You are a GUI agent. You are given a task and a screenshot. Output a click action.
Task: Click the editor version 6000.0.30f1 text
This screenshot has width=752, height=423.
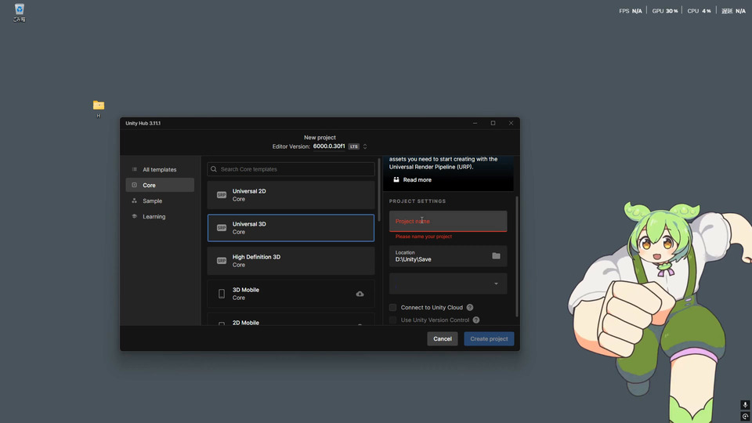(x=329, y=146)
